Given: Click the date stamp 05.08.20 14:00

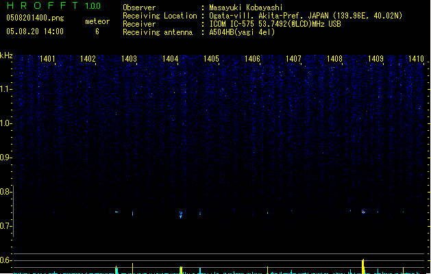Looking at the screenshot, I should pyautogui.click(x=35, y=32).
